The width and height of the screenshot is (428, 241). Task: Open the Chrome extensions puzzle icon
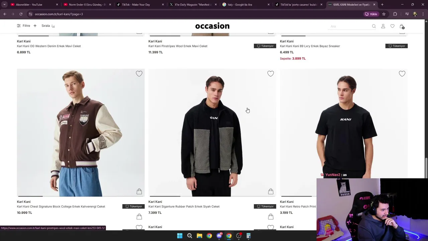395,14
